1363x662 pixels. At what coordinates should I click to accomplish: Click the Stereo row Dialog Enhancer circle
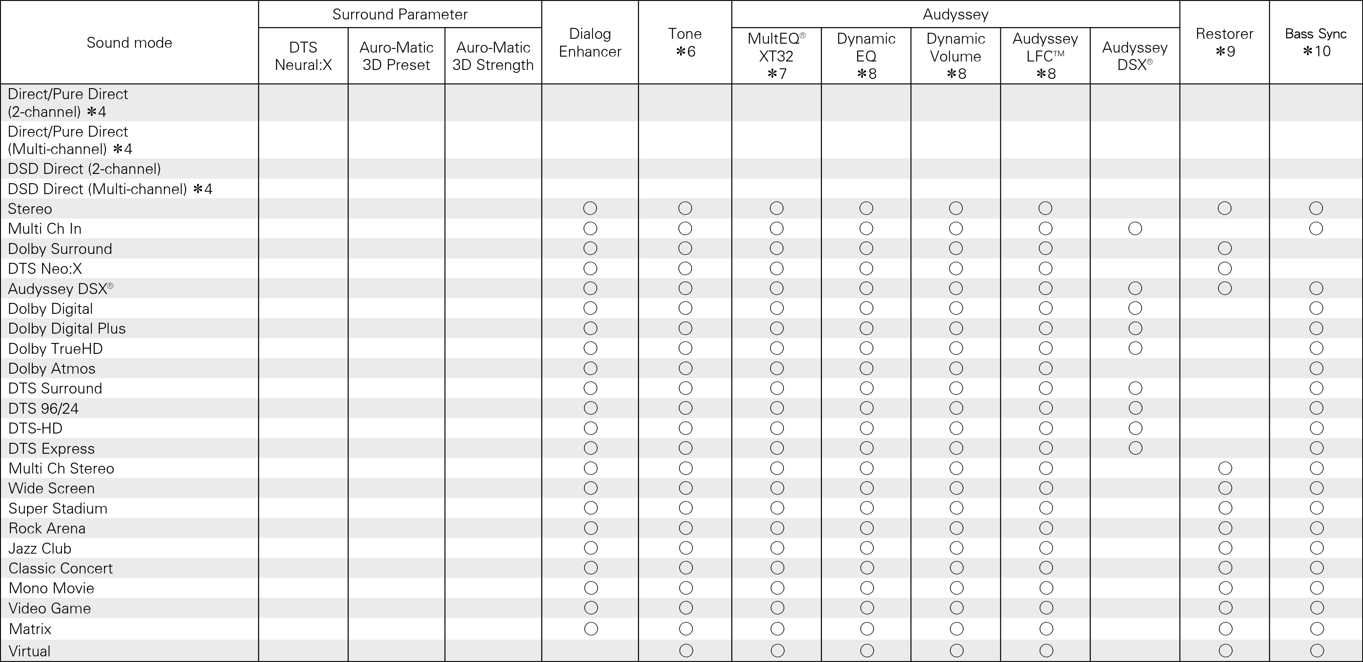click(x=590, y=208)
